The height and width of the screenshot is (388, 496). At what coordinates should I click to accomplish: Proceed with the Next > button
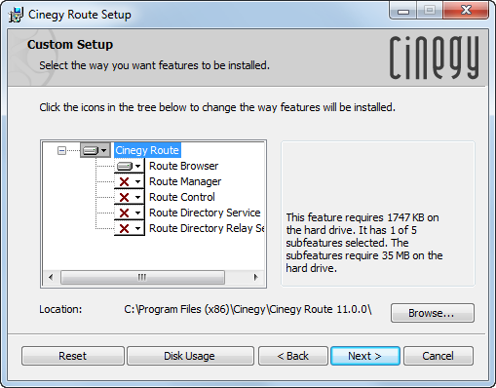click(x=365, y=356)
